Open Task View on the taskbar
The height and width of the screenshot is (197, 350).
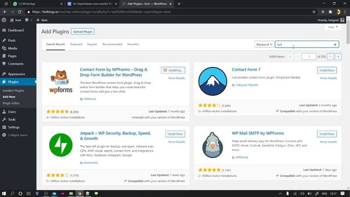(28, 193)
